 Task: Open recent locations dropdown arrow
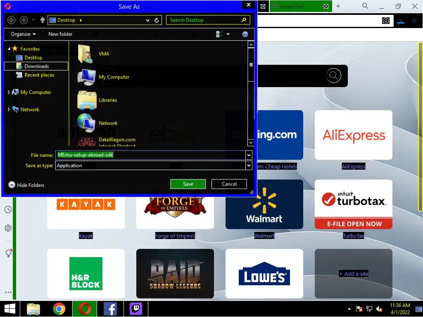(33, 20)
